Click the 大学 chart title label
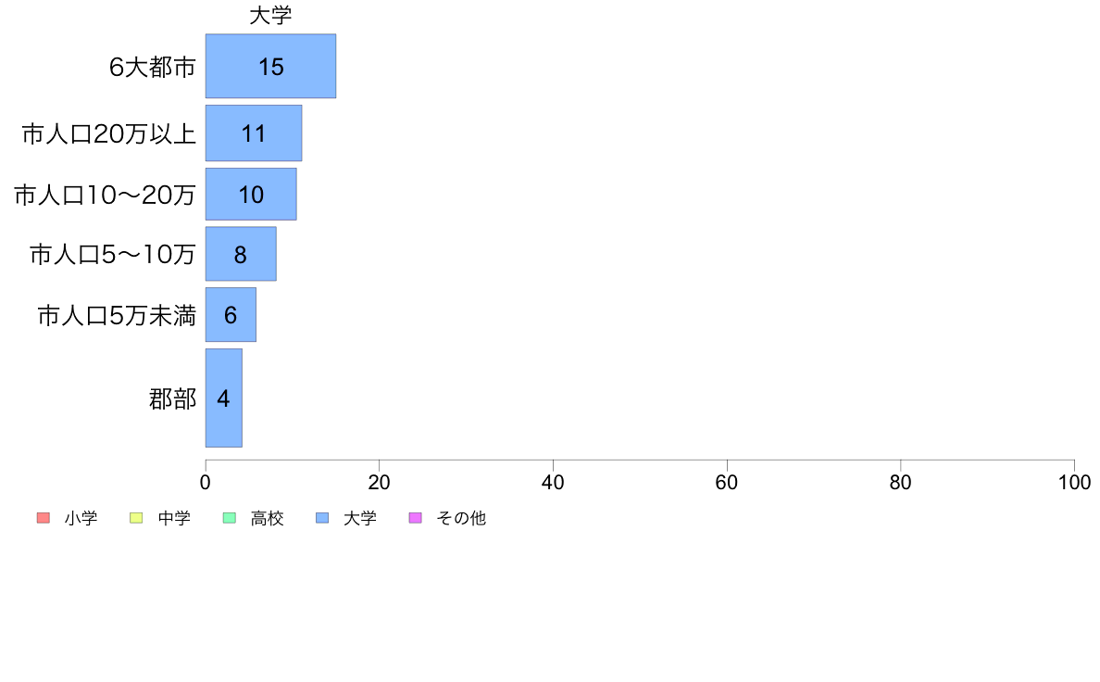1100x682 pixels. pos(270,16)
